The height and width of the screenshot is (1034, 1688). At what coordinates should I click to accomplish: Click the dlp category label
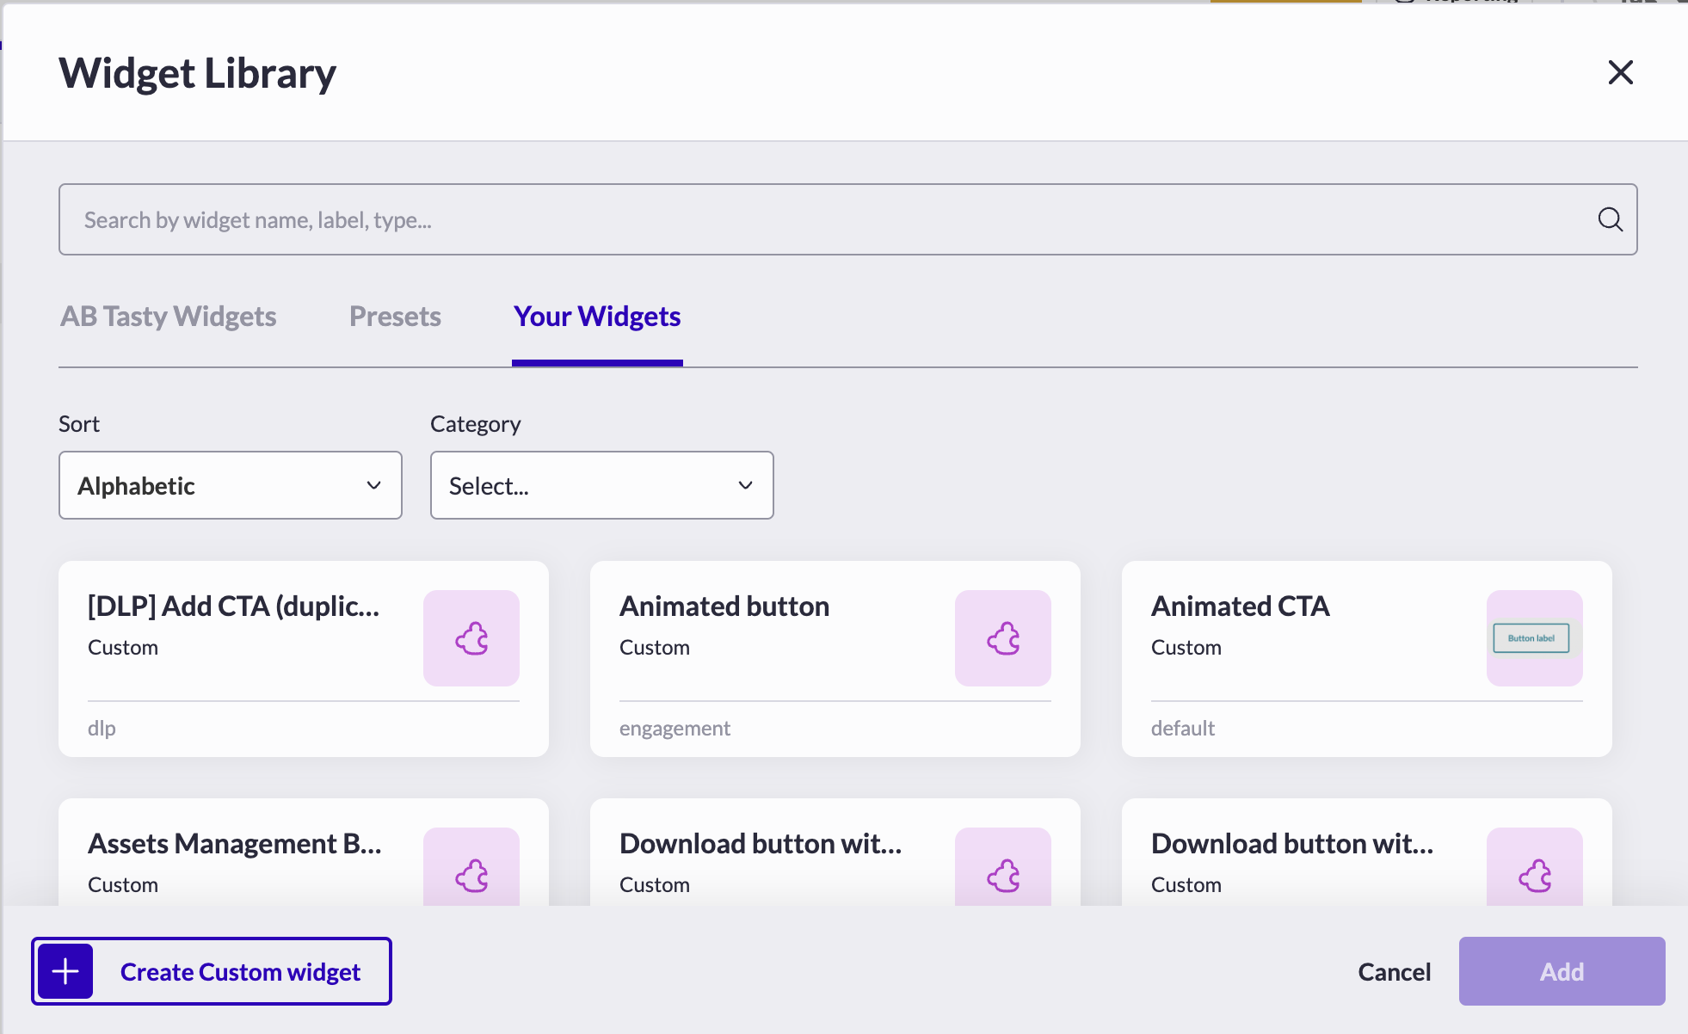click(102, 729)
